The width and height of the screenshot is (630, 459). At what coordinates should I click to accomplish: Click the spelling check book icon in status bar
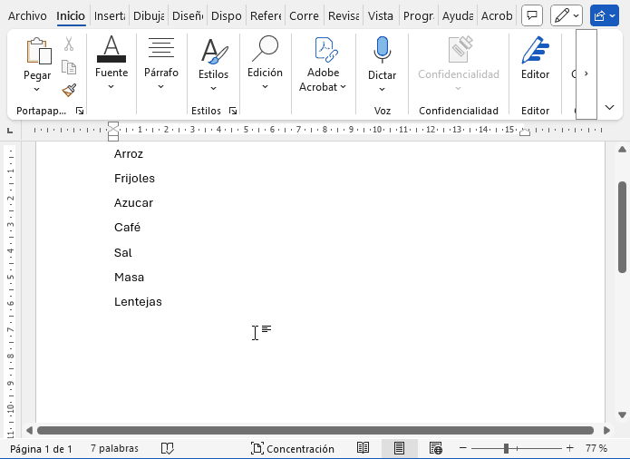[x=167, y=448]
